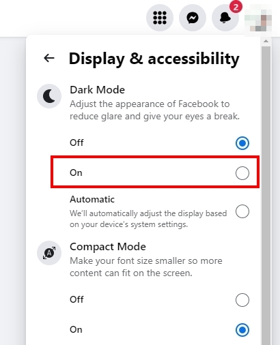The width and height of the screenshot is (280, 345).
Task: Click the Automatic option label text
Action: point(92,199)
